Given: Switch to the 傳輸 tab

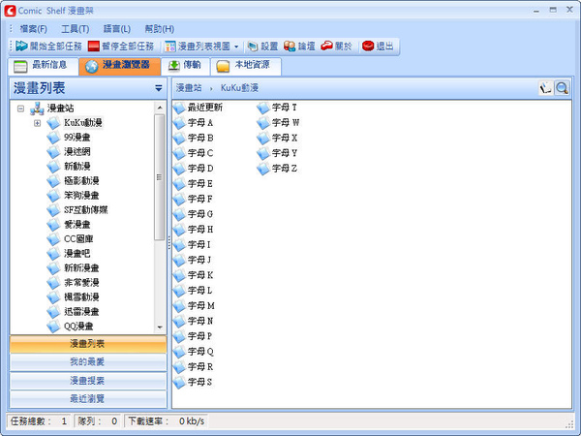Looking at the screenshot, I should pos(185,66).
